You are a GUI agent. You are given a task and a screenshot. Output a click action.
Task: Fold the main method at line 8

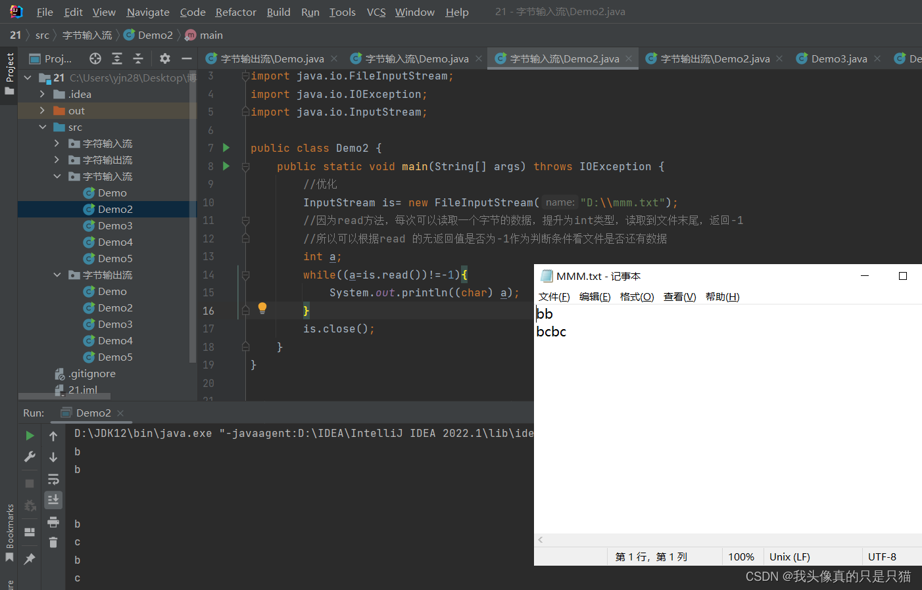(245, 167)
